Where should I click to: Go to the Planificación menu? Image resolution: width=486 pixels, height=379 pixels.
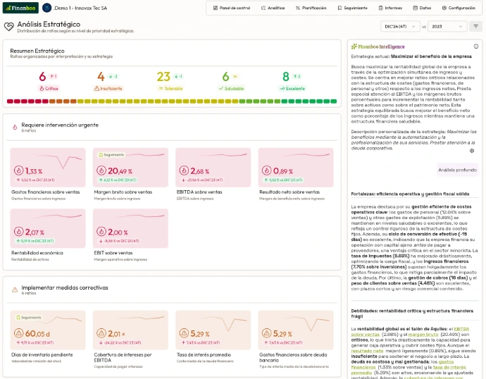[309, 8]
